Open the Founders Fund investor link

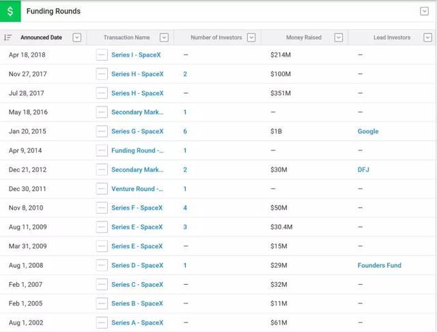pyautogui.click(x=379, y=265)
